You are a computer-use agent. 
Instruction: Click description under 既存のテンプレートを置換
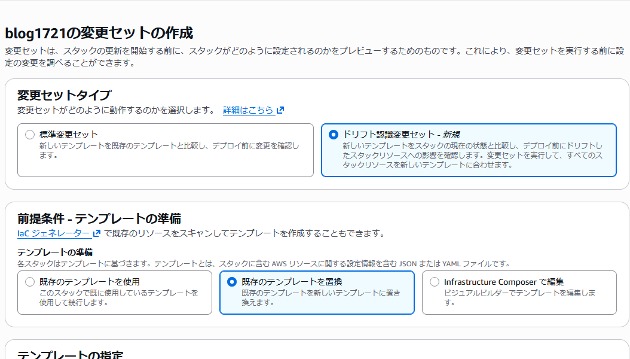point(316,297)
